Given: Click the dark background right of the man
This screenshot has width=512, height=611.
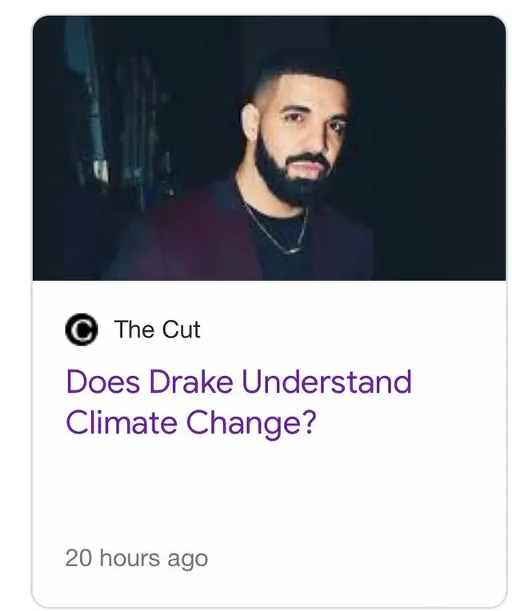Looking at the screenshot, I should pos(437,148).
